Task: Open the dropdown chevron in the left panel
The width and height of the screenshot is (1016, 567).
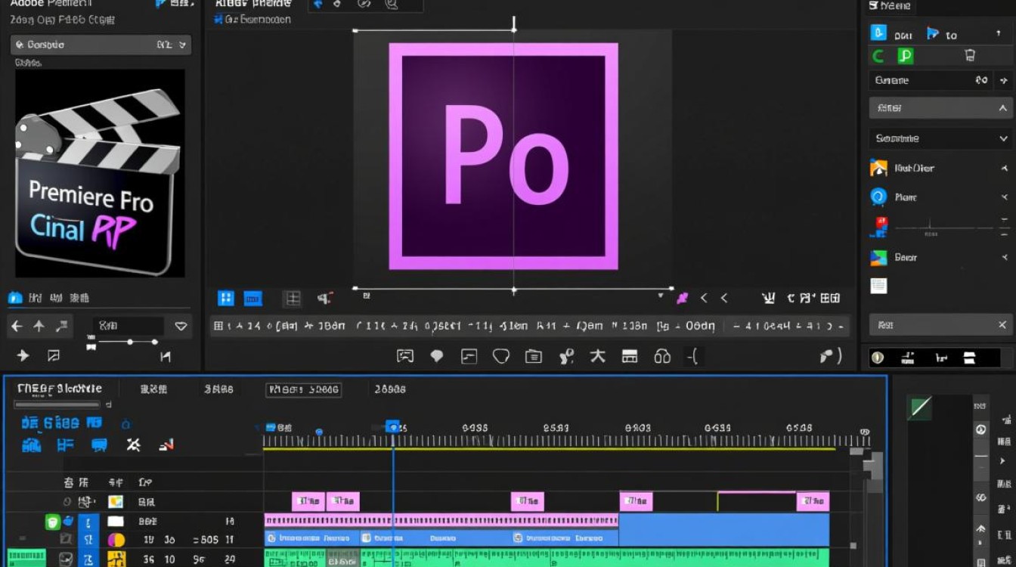Action: [x=181, y=327]
